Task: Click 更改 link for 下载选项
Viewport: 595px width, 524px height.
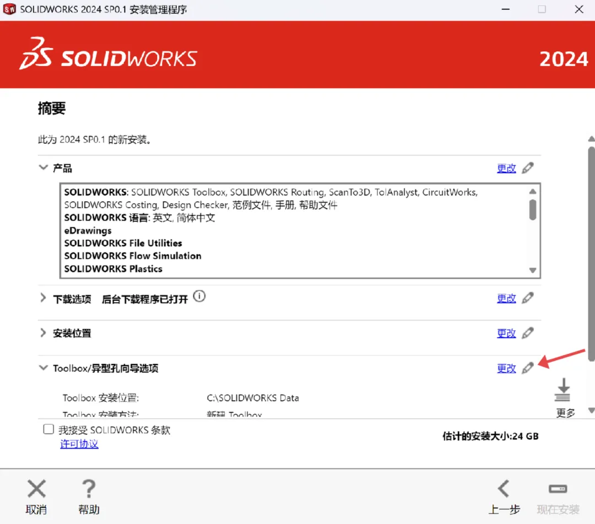Action: [507, 298]
